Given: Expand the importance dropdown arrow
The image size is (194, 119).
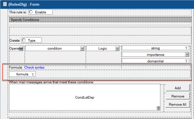Looking at the screenshot, I should click(x=187, y=54).
